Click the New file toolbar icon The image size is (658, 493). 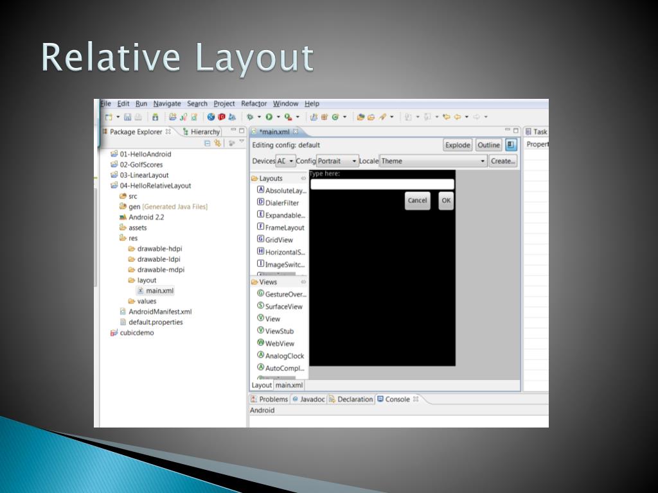[x=109, y=117]
